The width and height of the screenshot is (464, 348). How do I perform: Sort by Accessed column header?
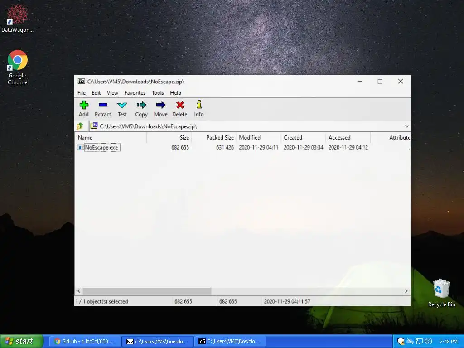click(x=348, y=138)
